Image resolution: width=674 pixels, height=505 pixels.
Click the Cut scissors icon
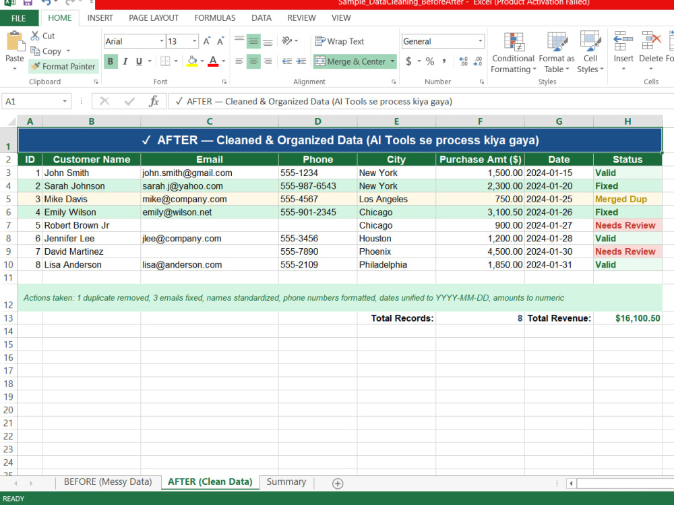tap(35, 36)
